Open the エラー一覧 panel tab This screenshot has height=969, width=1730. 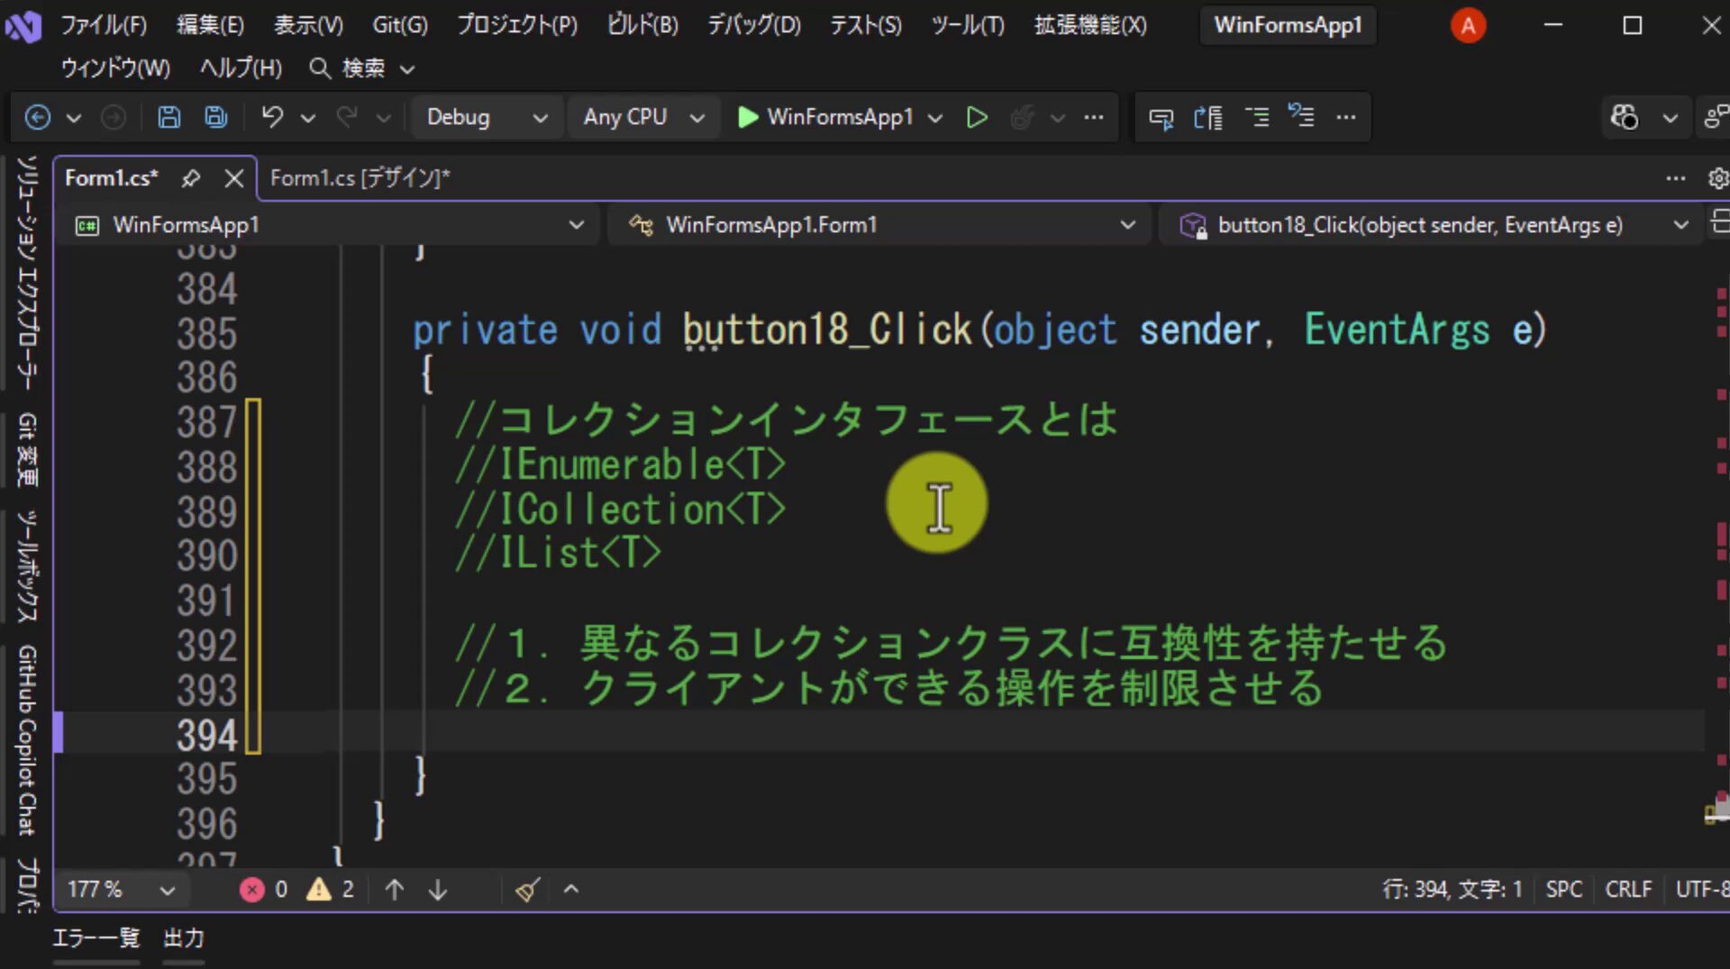click(x=96, y=938)
